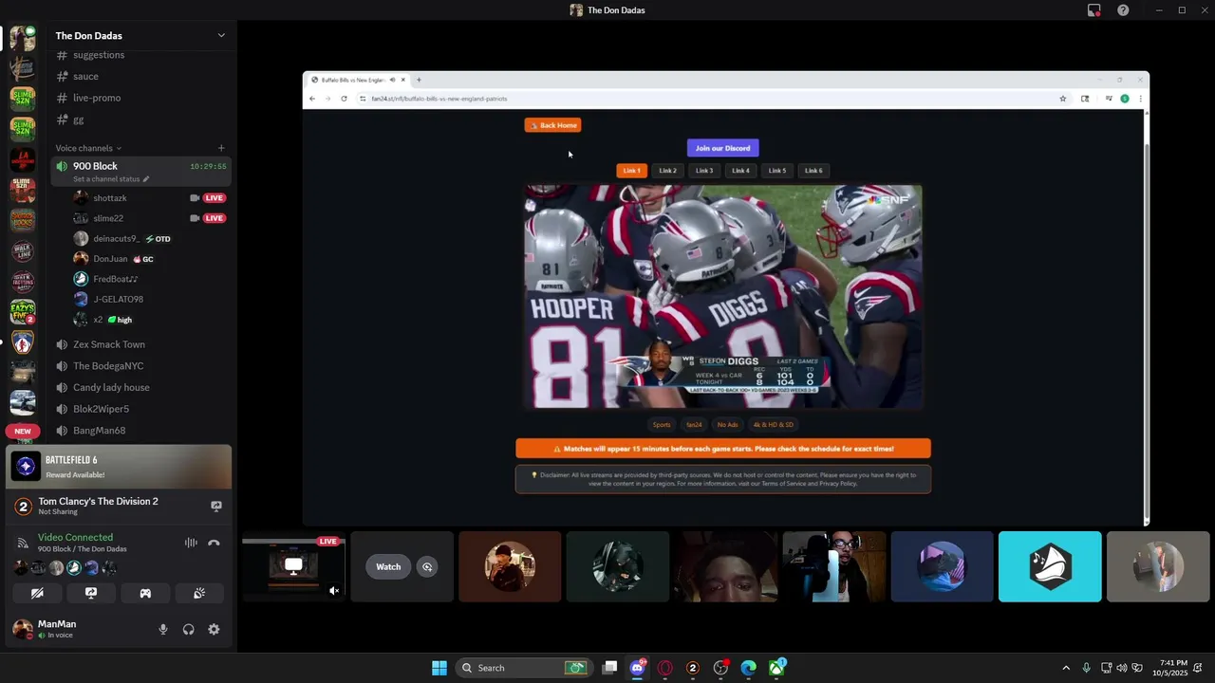Pop out the stream with the icon beside Watch
Image resolution: width=1215 pixels, height=683 pixels.
click(427, 567)
